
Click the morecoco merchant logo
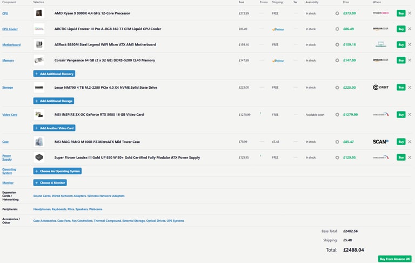tap(380, 13)
